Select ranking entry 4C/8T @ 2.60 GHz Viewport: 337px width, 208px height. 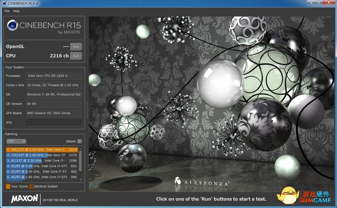(x=42, y=177)
